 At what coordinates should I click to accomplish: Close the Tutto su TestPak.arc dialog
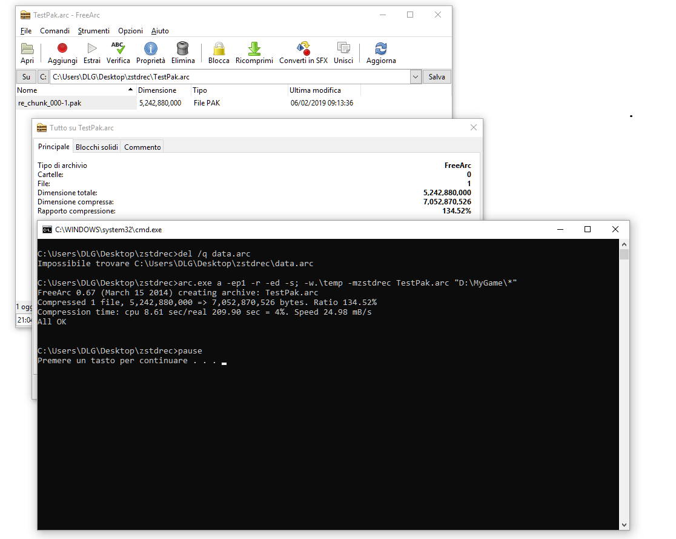(473, 127)
